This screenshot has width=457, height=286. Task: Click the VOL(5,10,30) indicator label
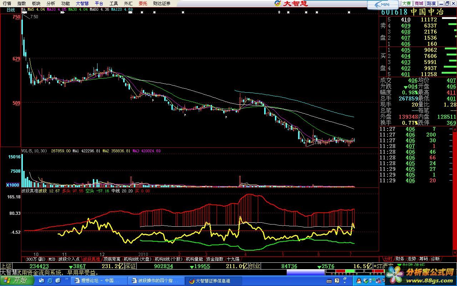click(x=34, y=151)
